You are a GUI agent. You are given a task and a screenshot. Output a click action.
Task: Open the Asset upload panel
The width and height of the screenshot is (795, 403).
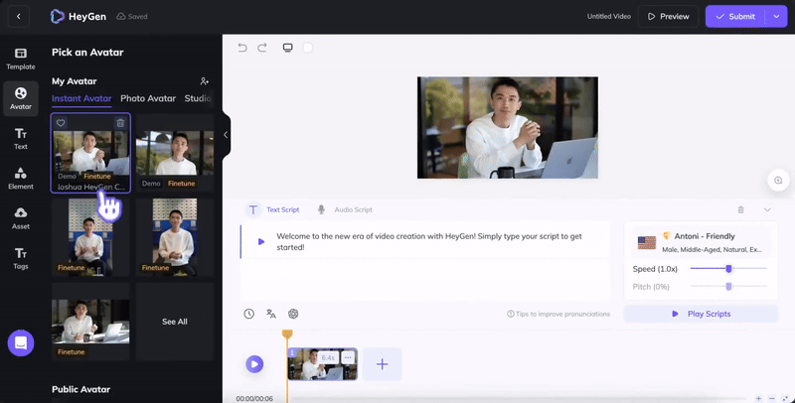click(20, 217)
